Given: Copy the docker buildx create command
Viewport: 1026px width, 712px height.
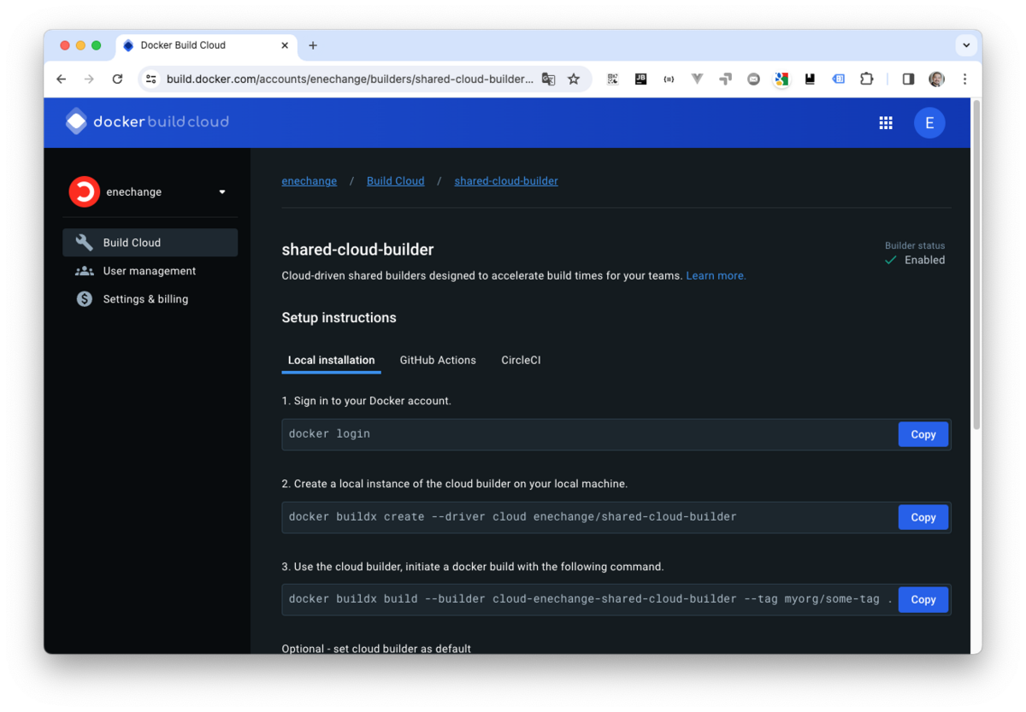Looking at the screenshot, I should (923, 517).
